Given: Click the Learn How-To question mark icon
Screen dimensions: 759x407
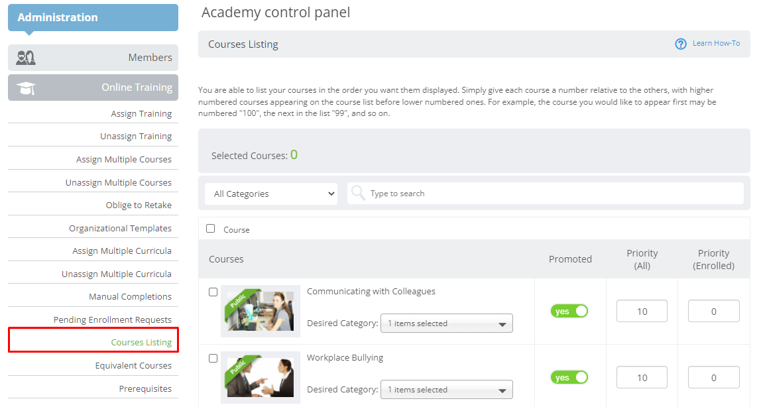Looking at the screenshot, I should pyautogui.click(x=681, y=44).
